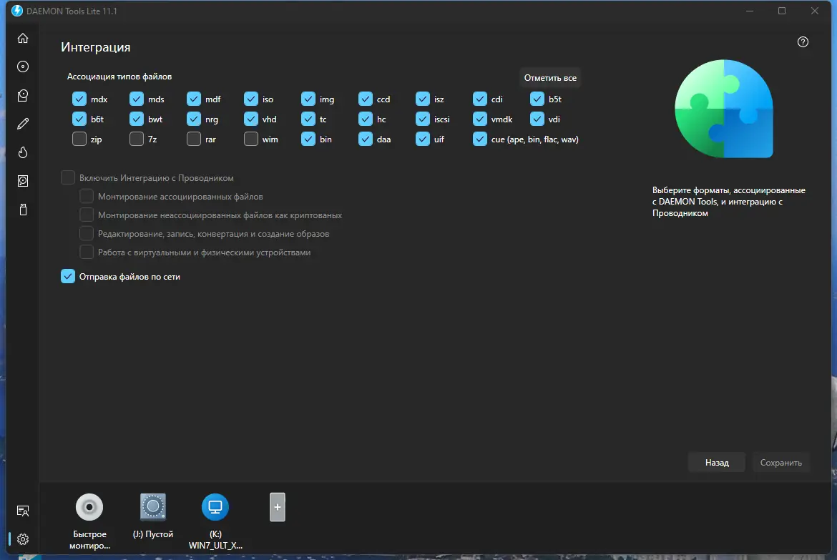This screenshot has height=560, width=837.
Task: Open the virtual HDD search sidebar icon
Action: [22, 181]
